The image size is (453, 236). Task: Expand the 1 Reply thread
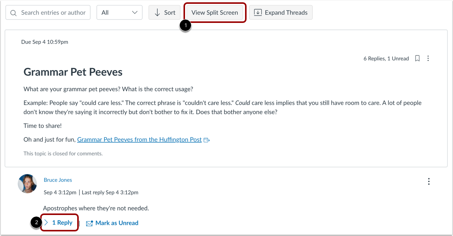pyautogui.click(x=59, y=222)
